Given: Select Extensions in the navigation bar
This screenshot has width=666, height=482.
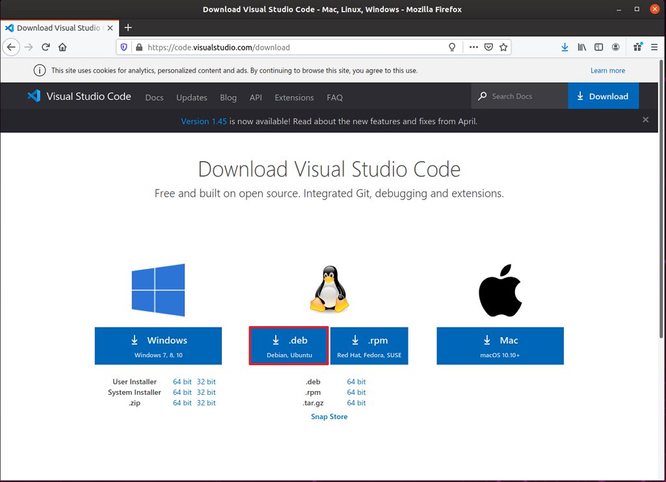Looking at the screenshot, I should tap(294, 97).
